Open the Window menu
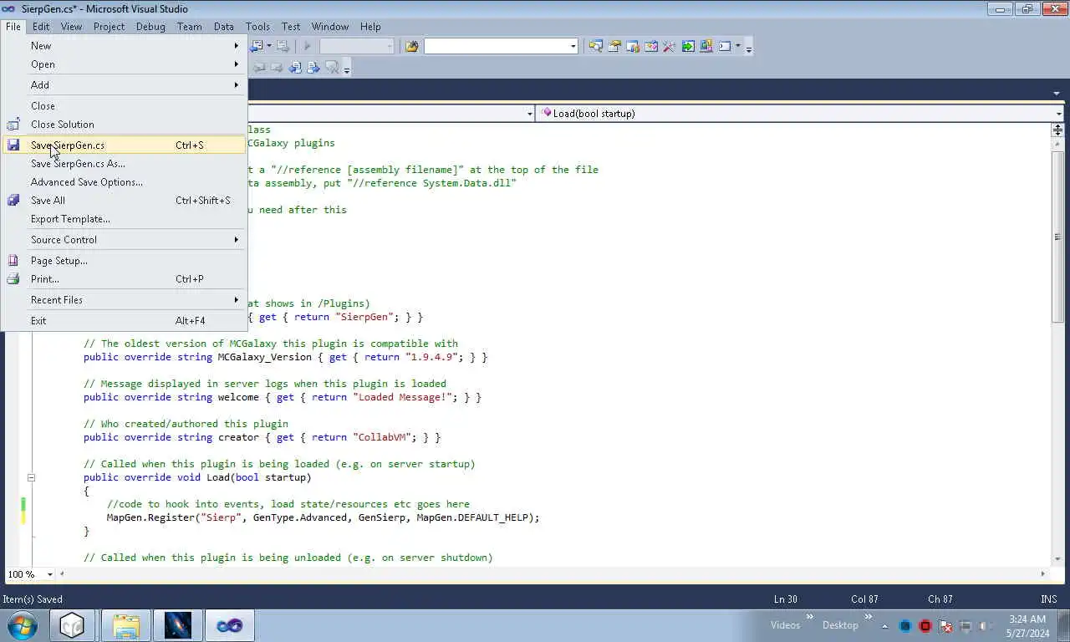 pyautogui.click(x=329, y=26)
